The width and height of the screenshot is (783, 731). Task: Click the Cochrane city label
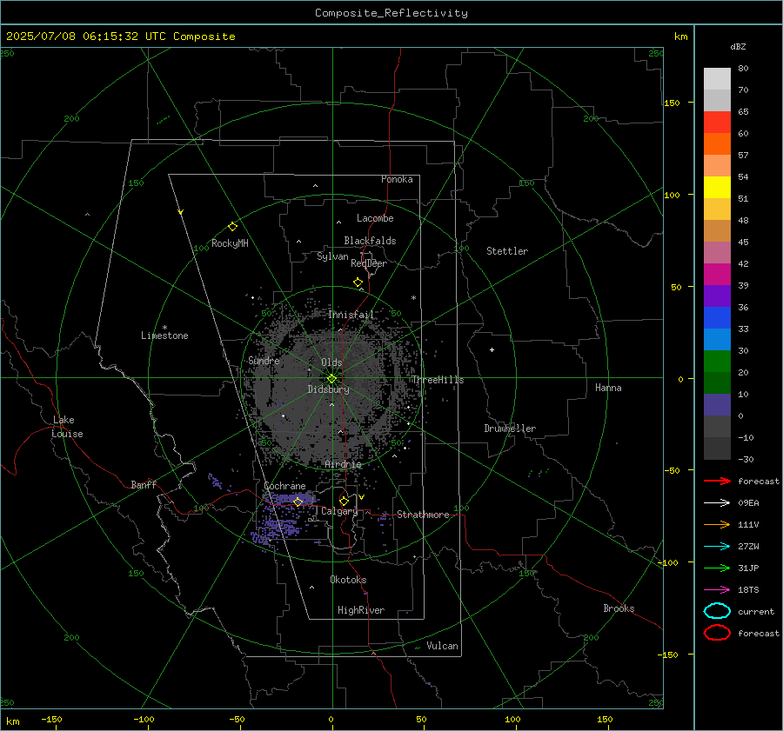(284, 486)
